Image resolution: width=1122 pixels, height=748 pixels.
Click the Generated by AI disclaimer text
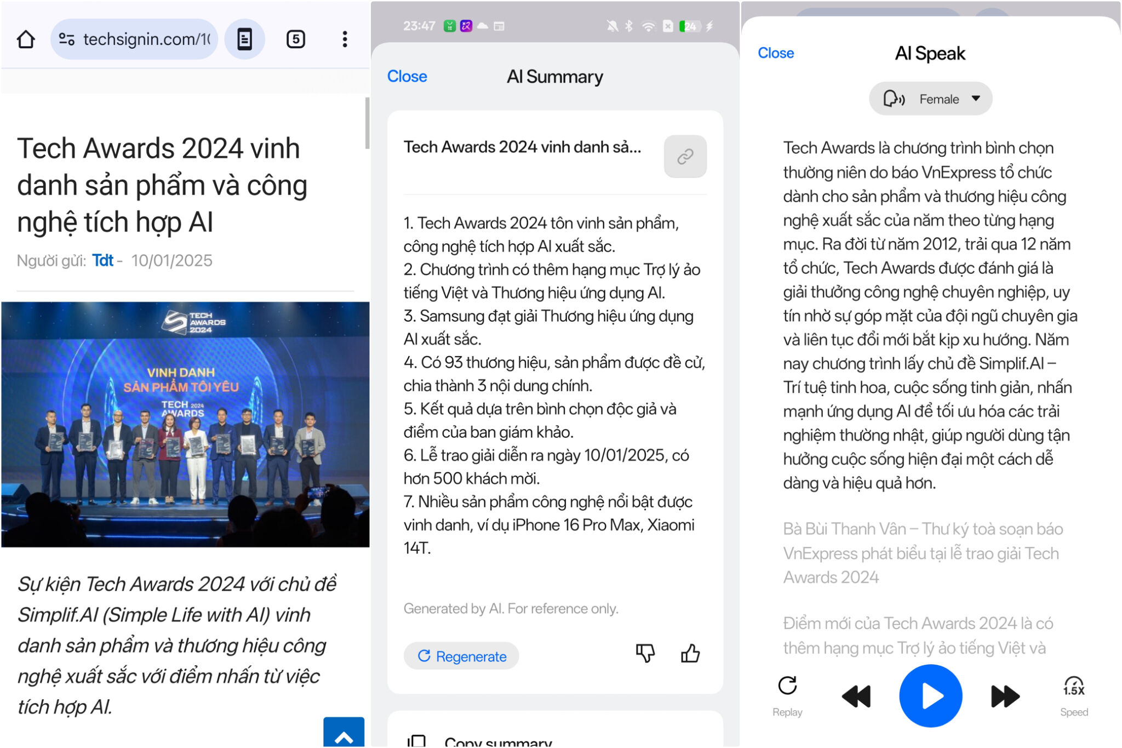[511, 608]
